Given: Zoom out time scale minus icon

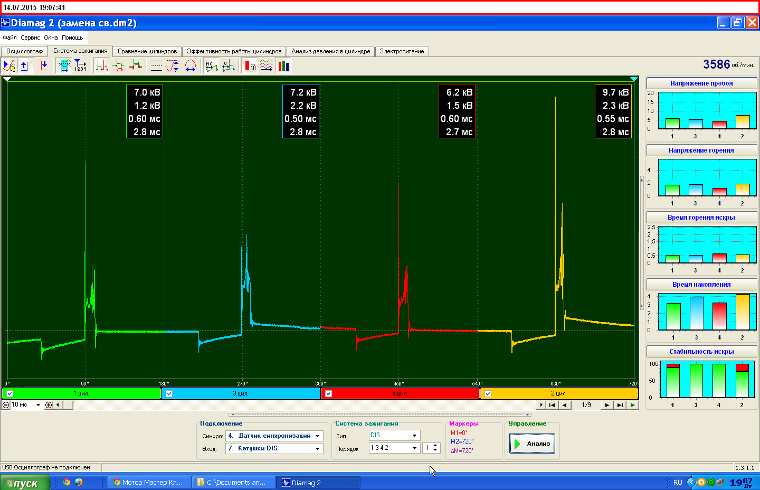Looking at the screenshot, I should 6,405.
